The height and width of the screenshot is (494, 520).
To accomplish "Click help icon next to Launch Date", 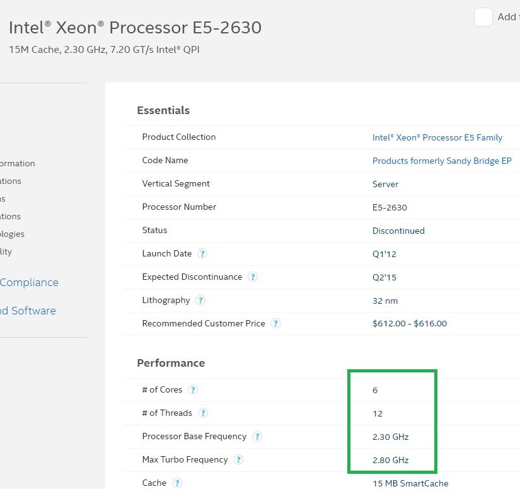I will tap(202, 254).
